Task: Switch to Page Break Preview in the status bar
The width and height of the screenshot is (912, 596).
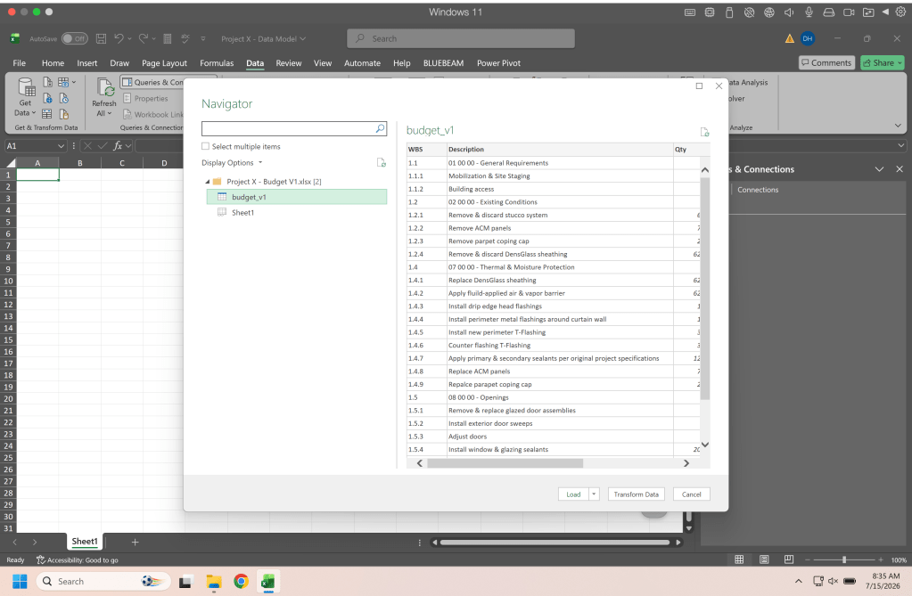Action: [789, 559]
